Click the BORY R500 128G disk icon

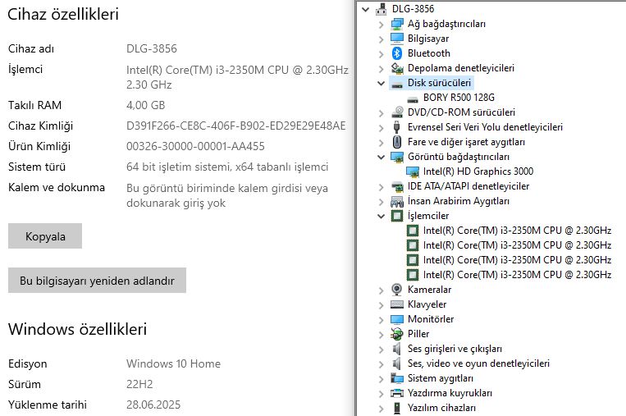point(413,99)
